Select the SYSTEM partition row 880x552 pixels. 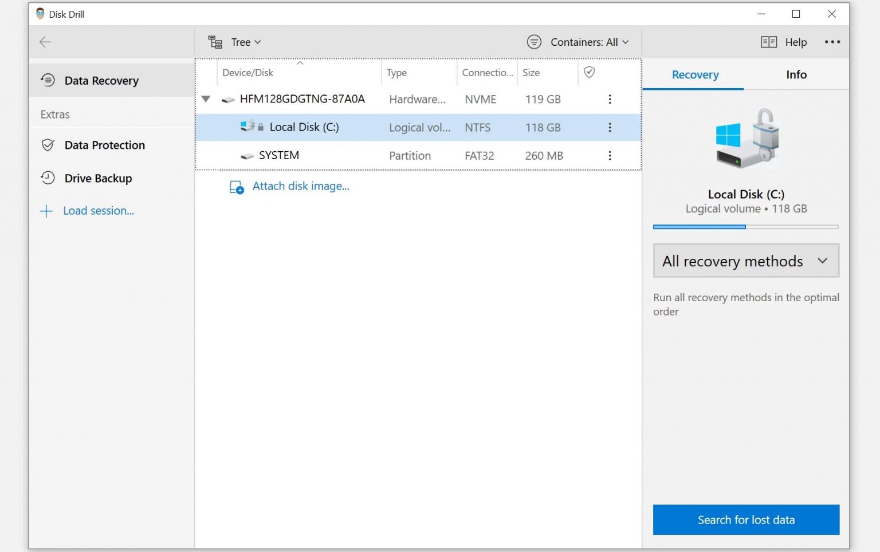[279, 155]
